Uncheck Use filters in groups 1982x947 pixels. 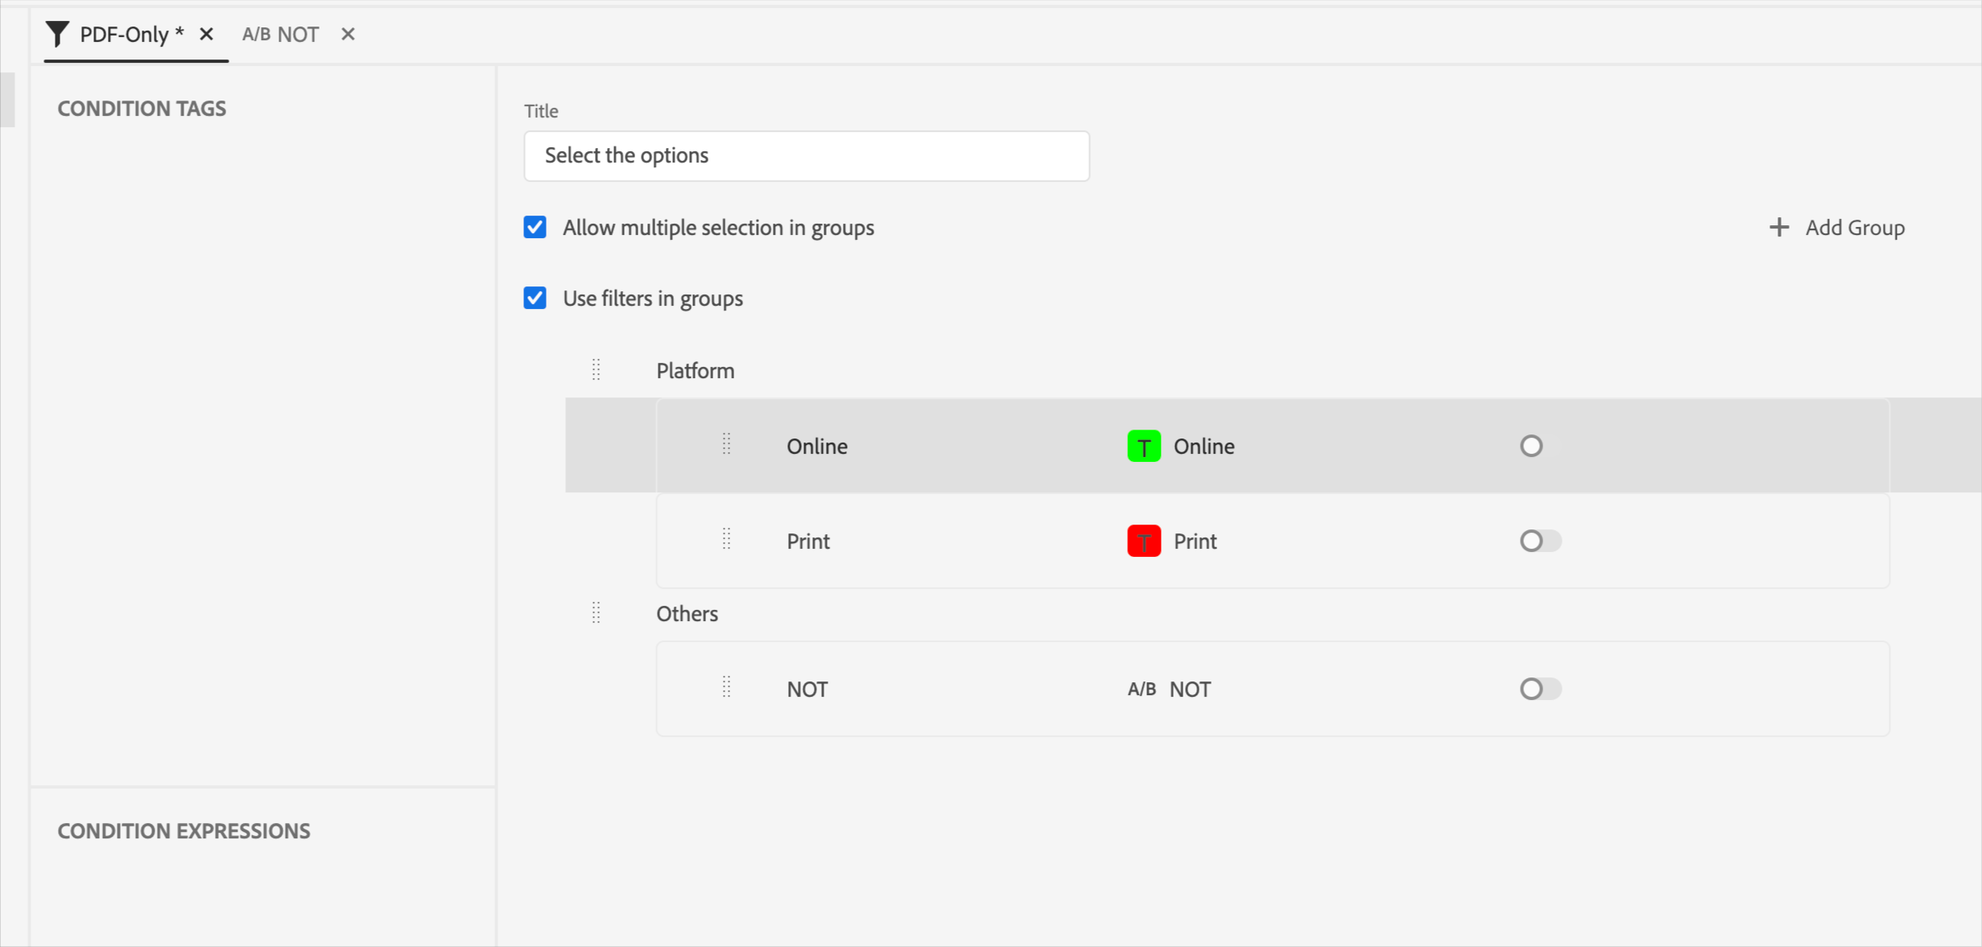pos(535,299)
